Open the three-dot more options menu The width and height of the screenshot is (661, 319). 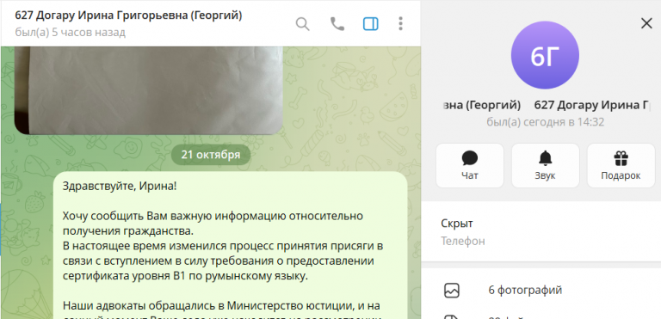point(400,24)
